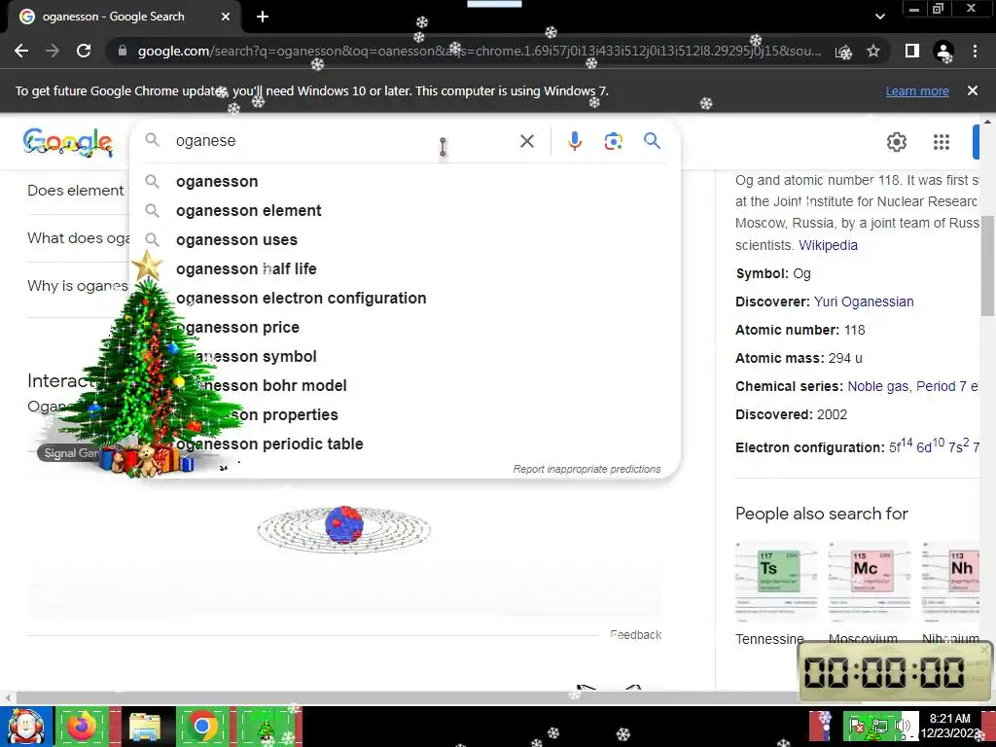The width and height of the screenshot is (996, 747).
Task: Open File Explorer from the taskbar
Action: (x=145, y=726)
